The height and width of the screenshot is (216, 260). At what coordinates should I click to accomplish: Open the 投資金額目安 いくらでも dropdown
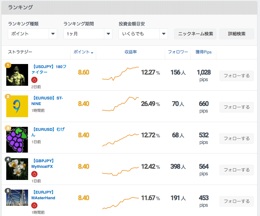coord(143,34)
